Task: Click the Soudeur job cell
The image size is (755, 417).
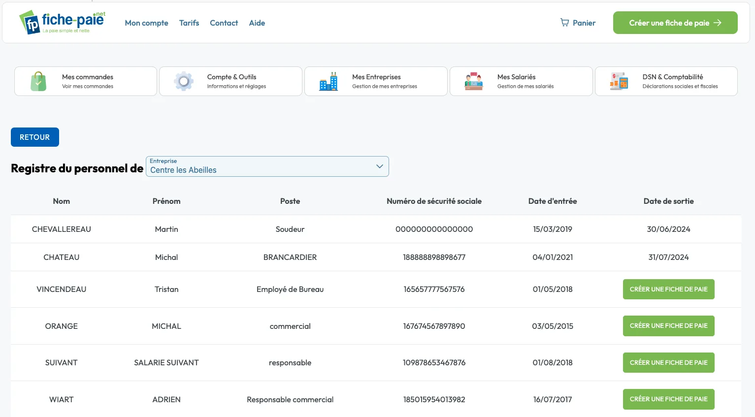Action: [290, 229]
